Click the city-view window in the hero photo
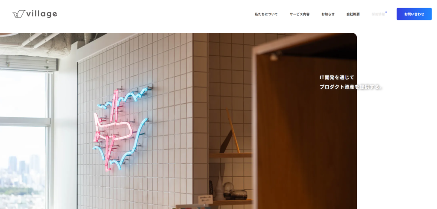Image resolution: width=437 pixels, height=209 pixels. point(24,139)
